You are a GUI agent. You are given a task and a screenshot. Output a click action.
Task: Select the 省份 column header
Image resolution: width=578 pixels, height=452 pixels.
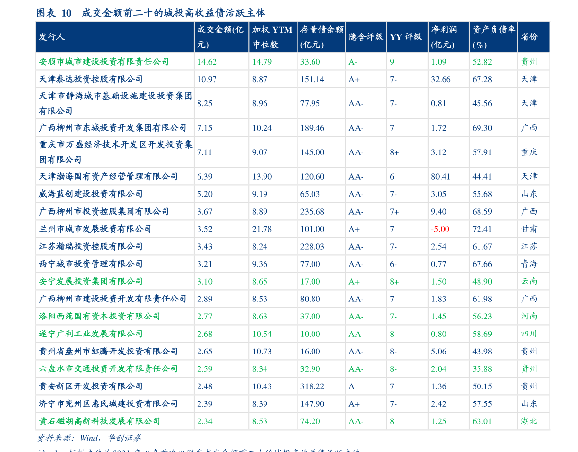pyautogui.click(x=529, y=37)
